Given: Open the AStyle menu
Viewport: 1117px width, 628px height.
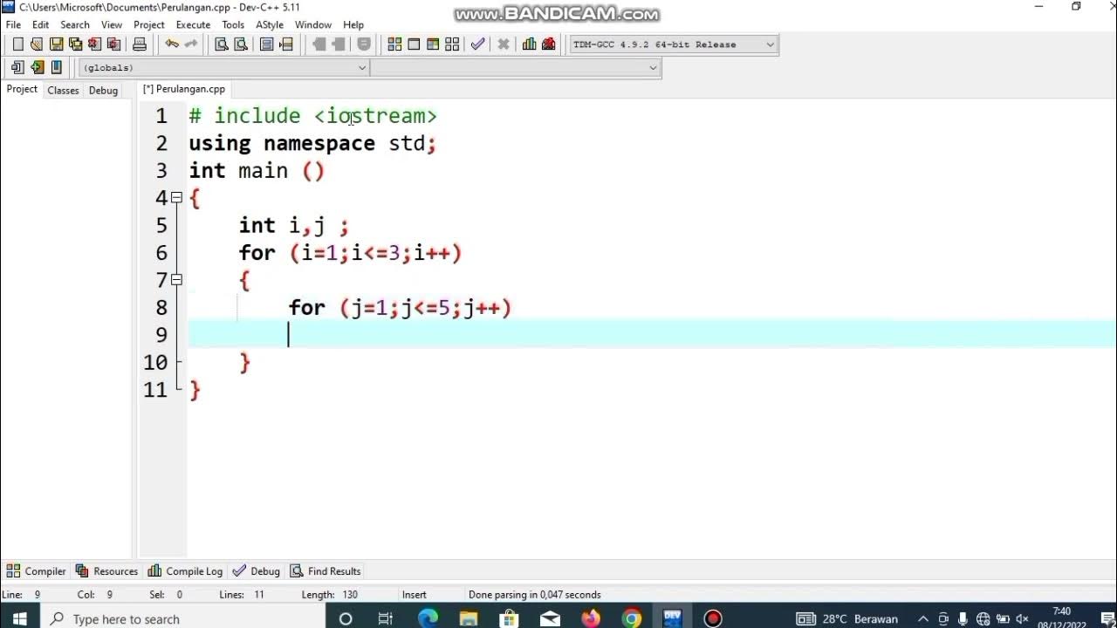Looking at the screenshot, I should click(x=270, y=24).
